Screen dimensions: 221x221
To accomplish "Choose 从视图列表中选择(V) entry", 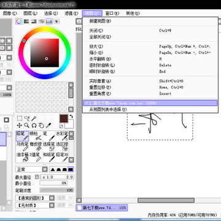I will [150, 109].
